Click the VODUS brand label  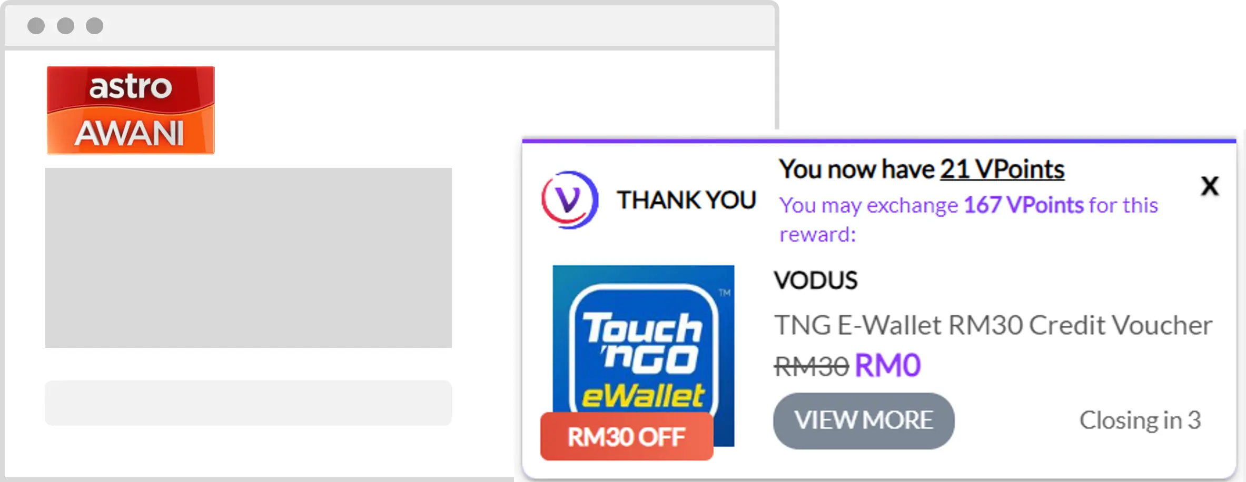816,280
